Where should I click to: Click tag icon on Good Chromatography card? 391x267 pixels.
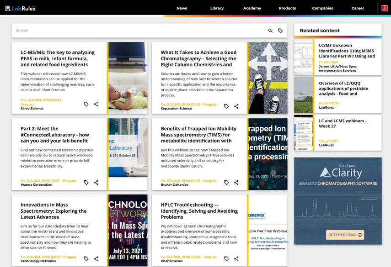226,106
